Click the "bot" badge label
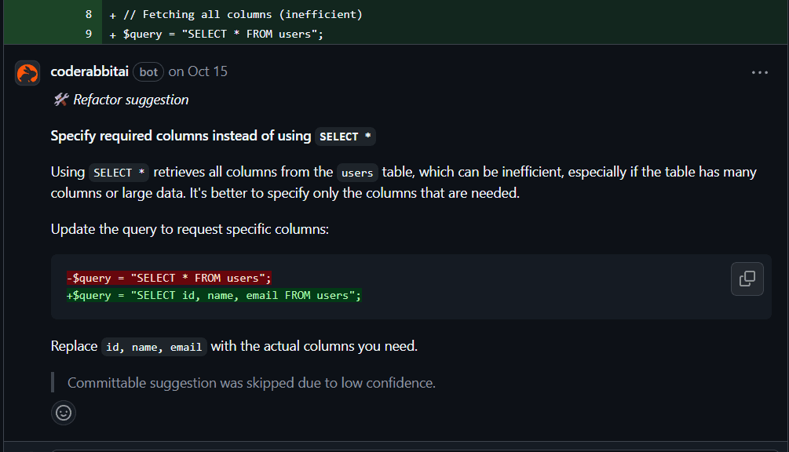 click(148, 72)
